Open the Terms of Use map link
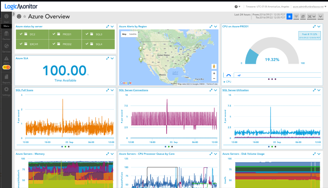 tap(212, 84)
